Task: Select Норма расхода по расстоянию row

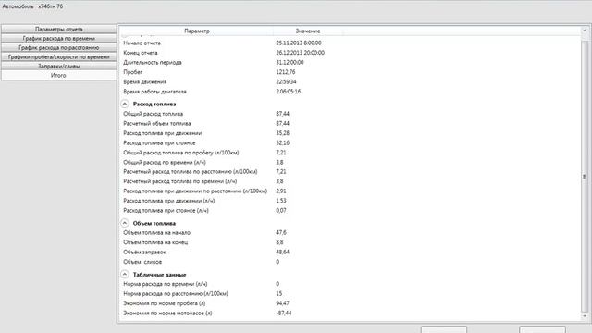Action: click(351, 294)
